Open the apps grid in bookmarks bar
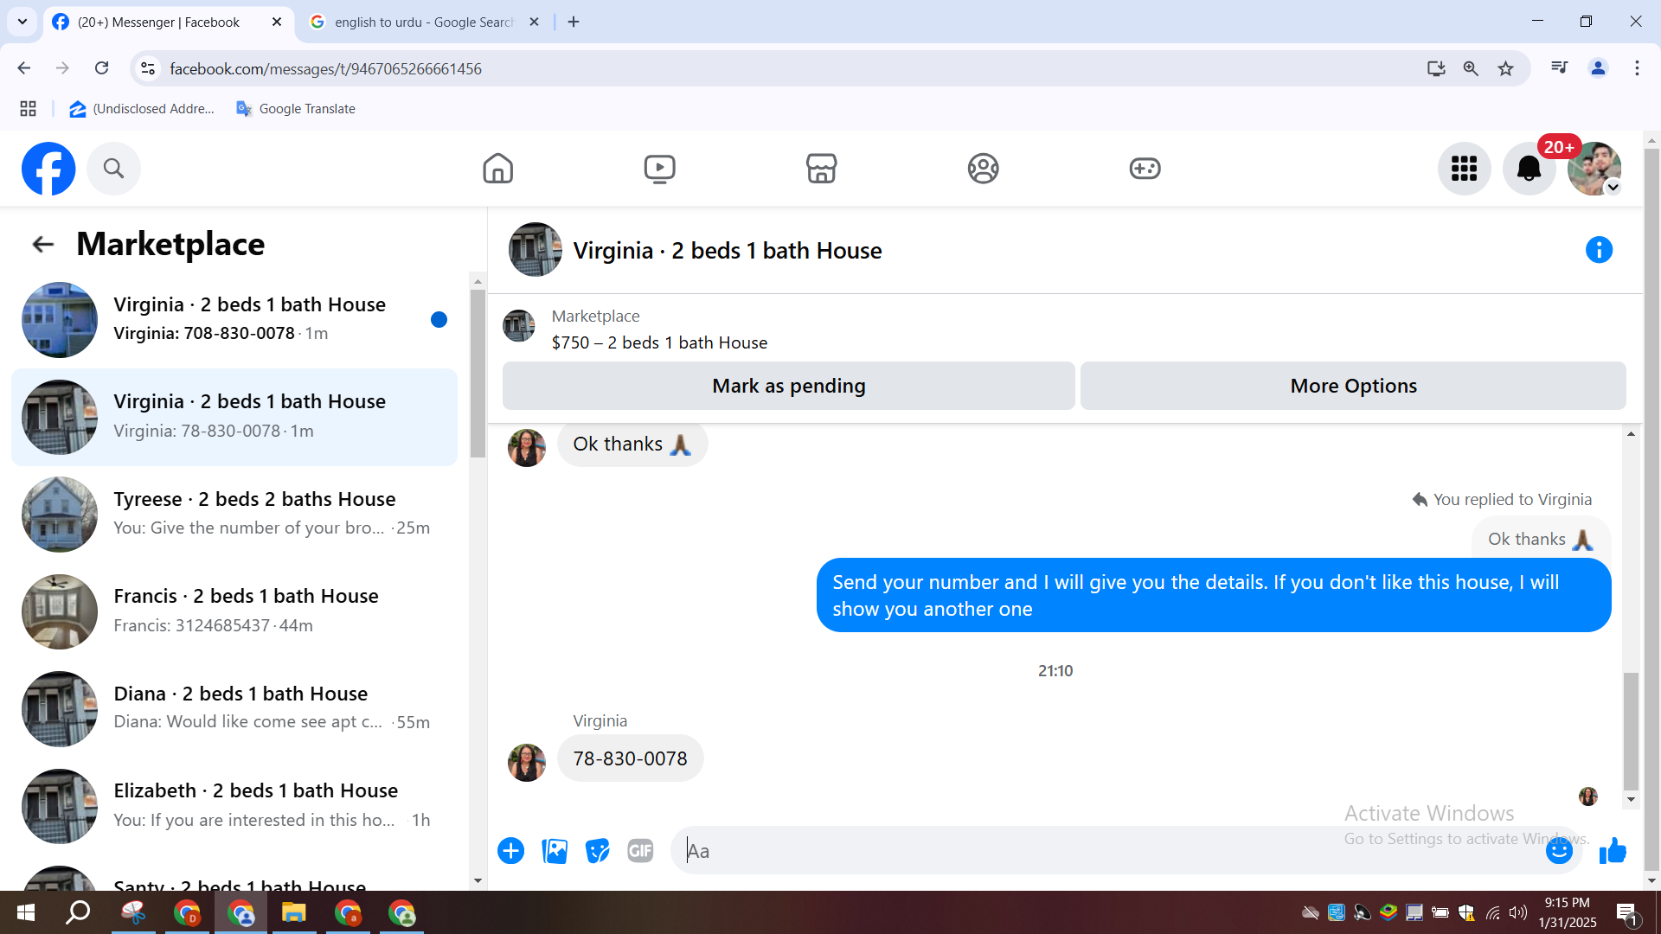 [x=28, y=109]
